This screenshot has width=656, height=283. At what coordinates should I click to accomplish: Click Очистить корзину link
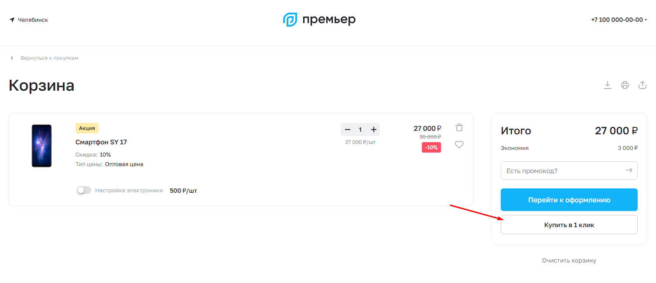tap(569, 260)
